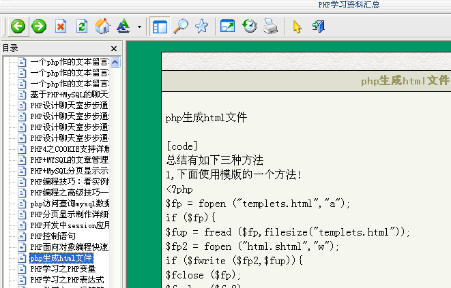This screenshot has width=451, height=288.
Task: Close the 目录 panel with its X
Action: [x=115, y=48]
